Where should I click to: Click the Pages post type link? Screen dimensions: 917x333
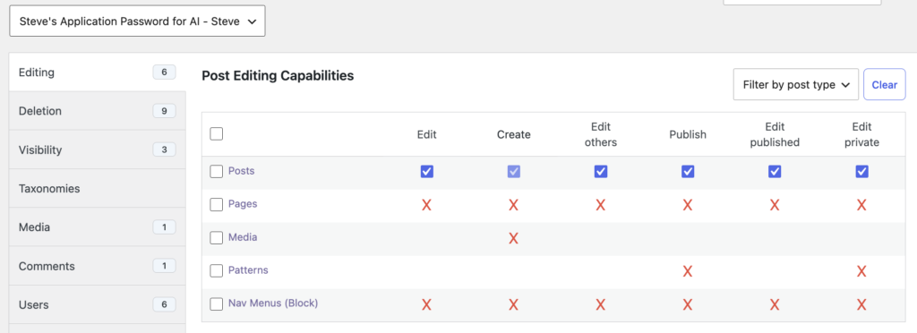pyautogui.click(x=243, y=204)
